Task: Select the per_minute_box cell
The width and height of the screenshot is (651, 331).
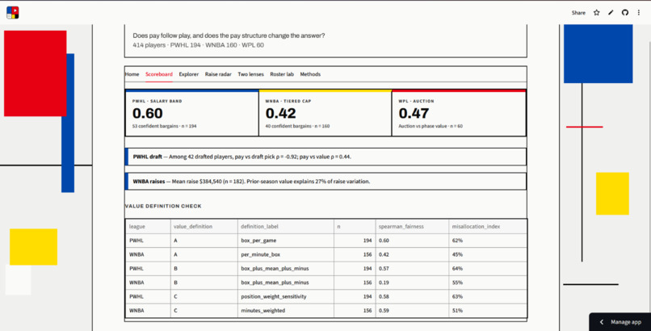Action: point(286,254)
